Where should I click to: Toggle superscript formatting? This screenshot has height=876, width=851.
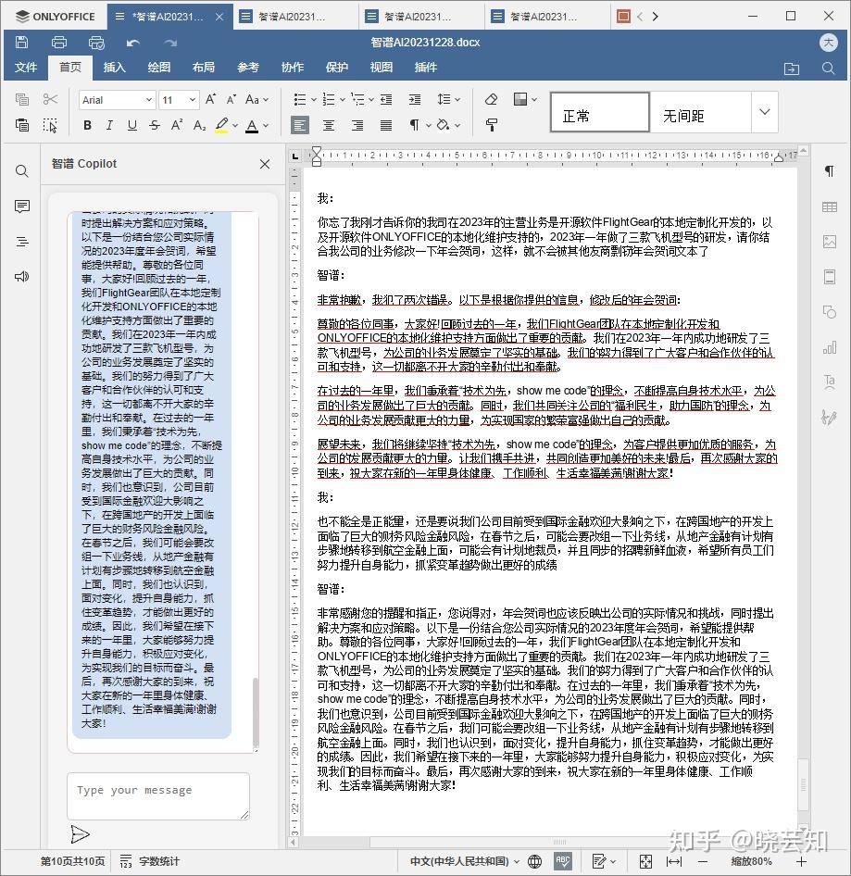click(x=177, y=125)
